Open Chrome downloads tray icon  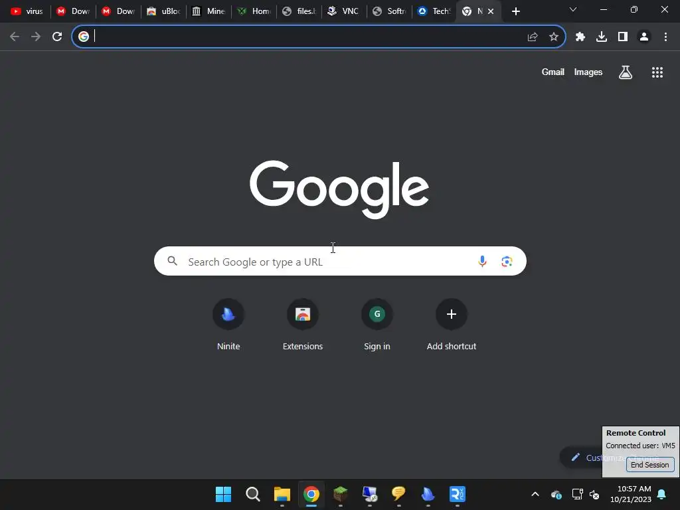click(x=602, y=37)
